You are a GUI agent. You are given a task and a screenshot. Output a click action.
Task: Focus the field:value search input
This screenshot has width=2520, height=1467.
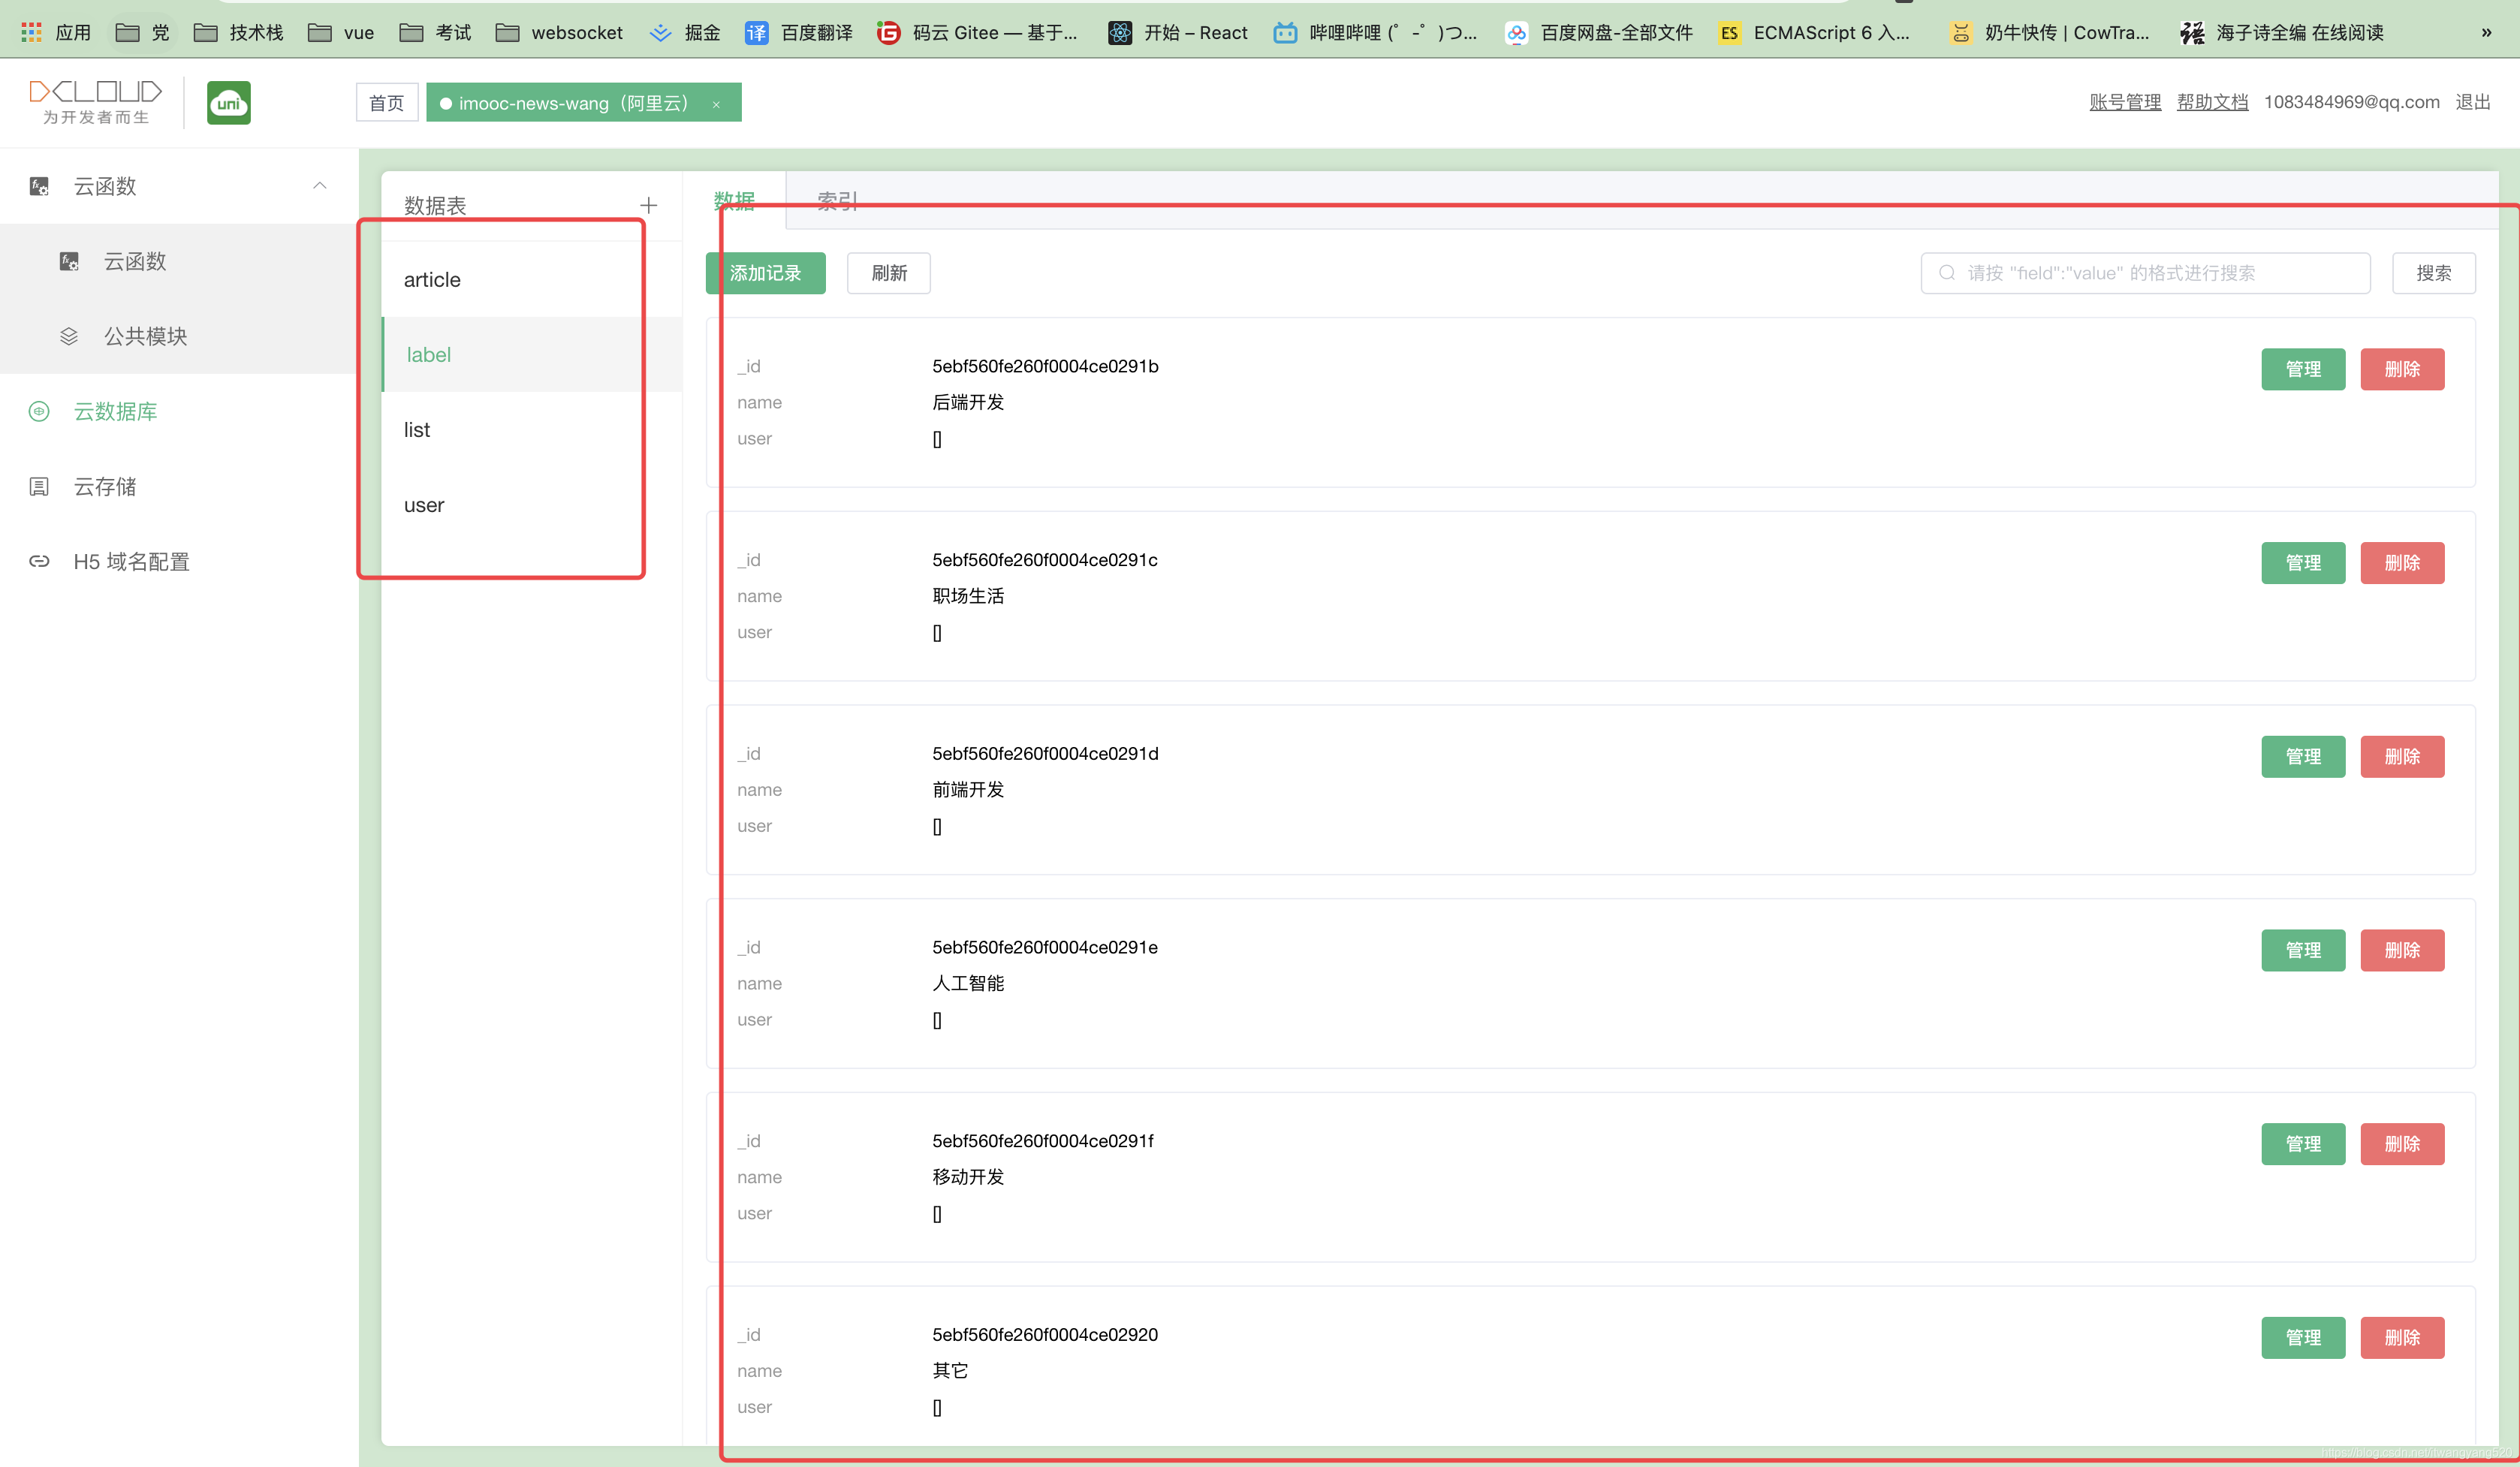[2146, 273]
